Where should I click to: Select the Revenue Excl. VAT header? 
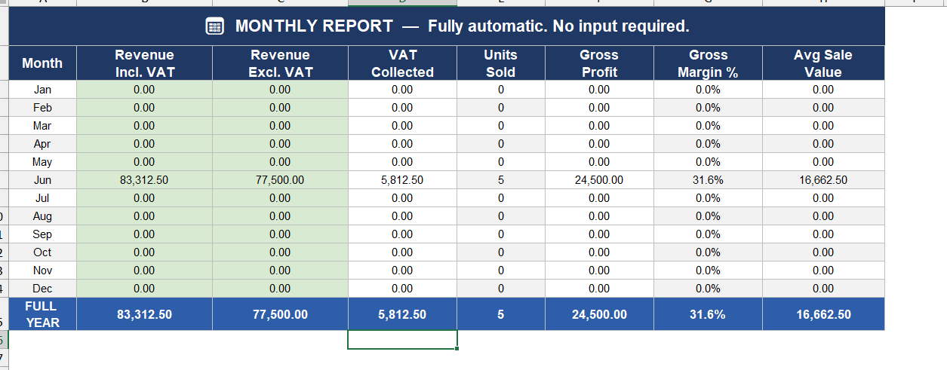coord(280,63)
